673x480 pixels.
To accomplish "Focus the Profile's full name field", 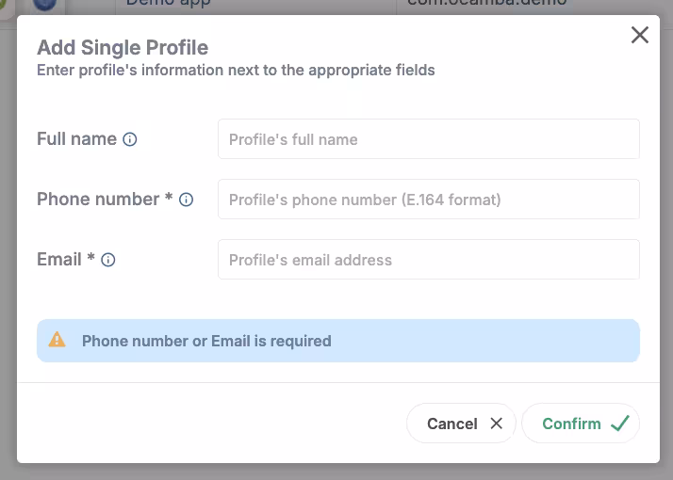I will point(428,139).
